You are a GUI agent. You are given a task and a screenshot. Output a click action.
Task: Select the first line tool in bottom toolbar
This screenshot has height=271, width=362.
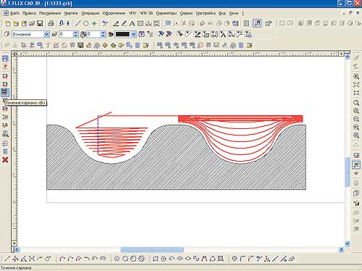(x=7, y=259)
